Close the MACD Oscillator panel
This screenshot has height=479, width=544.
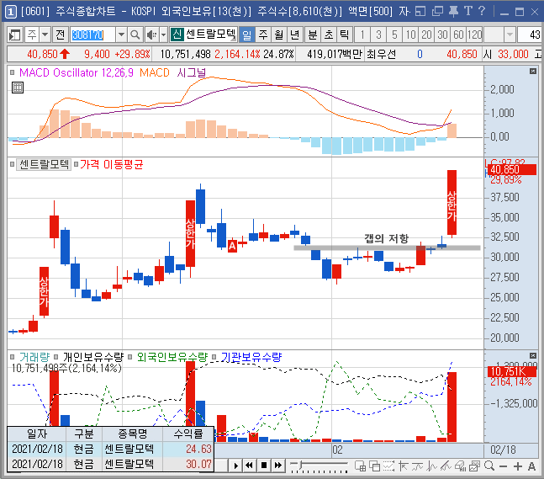(x=532, y=72)
